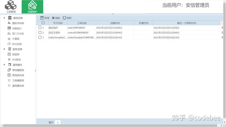Collapse the sidebar with left chevron
The height and width of the screenshot is (127, 226).
pos(35,71)
